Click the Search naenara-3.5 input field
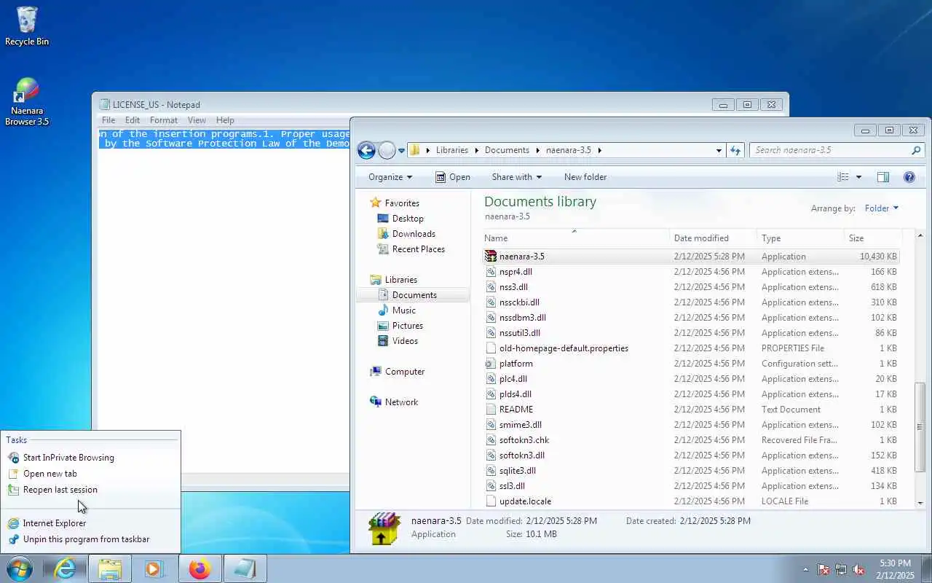This screenshot has height=583, width=932. click(x=831, y=150)
